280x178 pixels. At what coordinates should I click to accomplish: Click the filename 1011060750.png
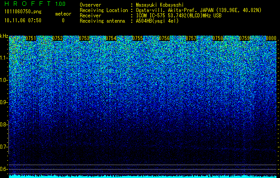(x=23, y=12)
